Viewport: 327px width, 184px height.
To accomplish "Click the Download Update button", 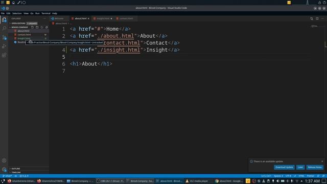I will [284, 167].
